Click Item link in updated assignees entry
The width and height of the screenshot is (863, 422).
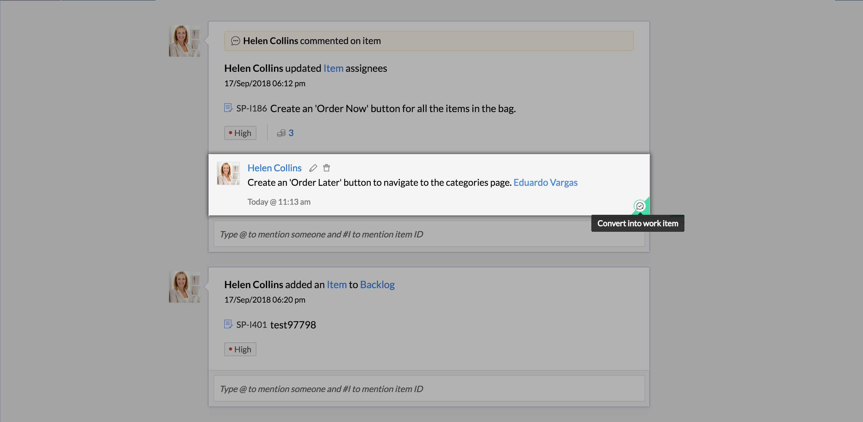tap(333, 68)
